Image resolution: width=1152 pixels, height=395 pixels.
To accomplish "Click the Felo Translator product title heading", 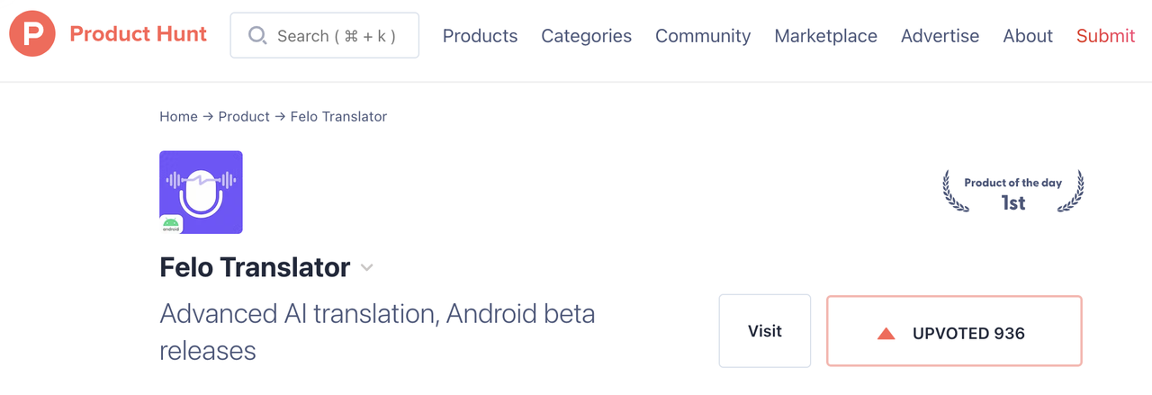I will click(x=255, y=267).
